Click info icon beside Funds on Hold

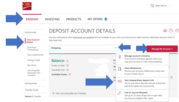click(68, 66)
